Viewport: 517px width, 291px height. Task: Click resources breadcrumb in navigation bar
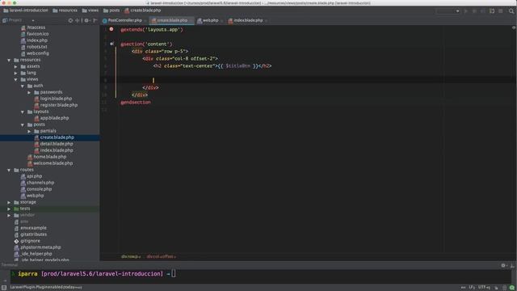tap(65, 11)
